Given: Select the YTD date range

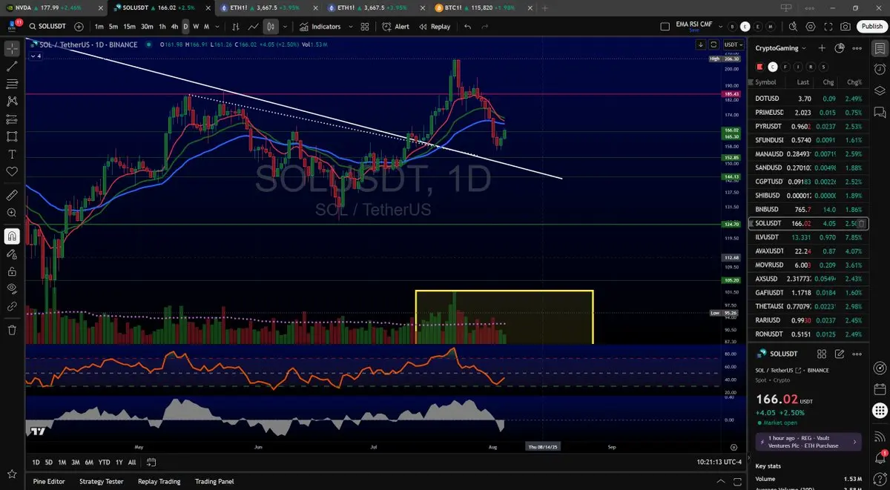Looking at the screenshot, I should click(103, 462).
